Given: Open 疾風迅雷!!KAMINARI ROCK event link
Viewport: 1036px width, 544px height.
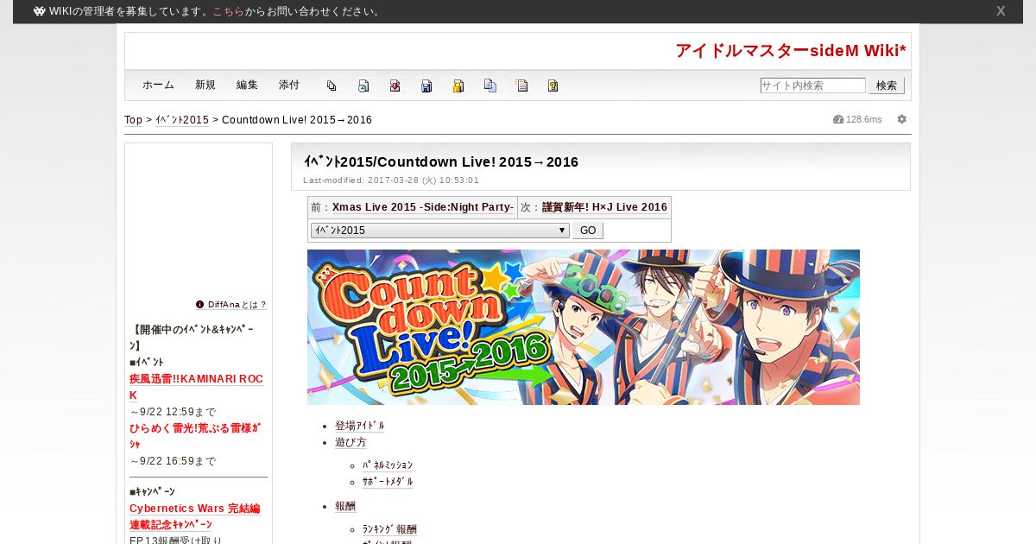Looking at the screenshot, I should click(196, 387).
